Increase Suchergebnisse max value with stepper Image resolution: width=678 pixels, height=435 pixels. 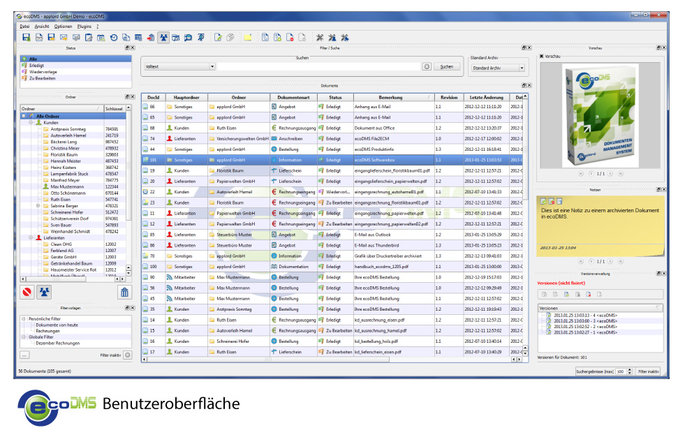(630, 369)
